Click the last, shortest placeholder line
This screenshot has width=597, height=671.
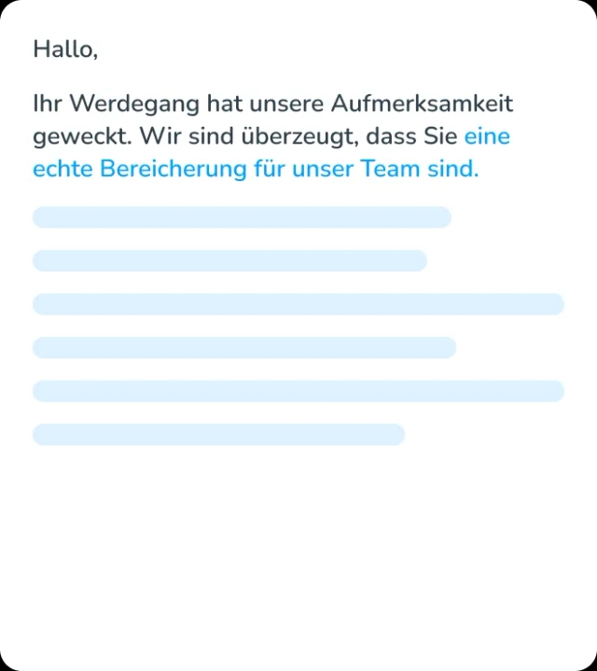point(218,435)
